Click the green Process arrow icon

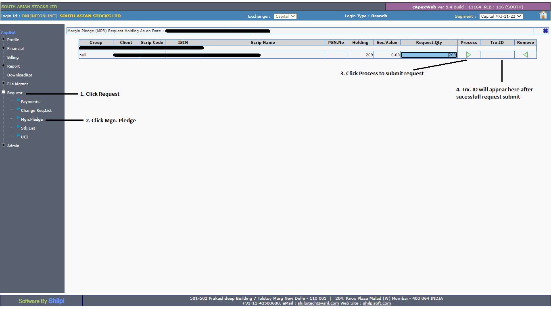(468, 55)
